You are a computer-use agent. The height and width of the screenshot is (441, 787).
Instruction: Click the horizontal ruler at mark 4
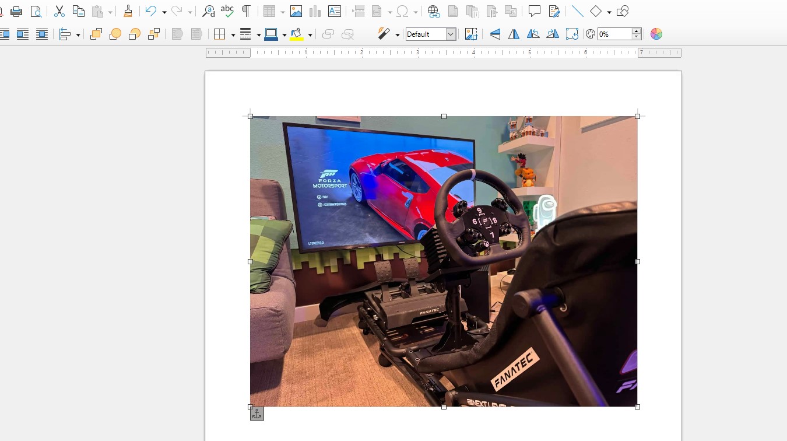tap(473, 52)
